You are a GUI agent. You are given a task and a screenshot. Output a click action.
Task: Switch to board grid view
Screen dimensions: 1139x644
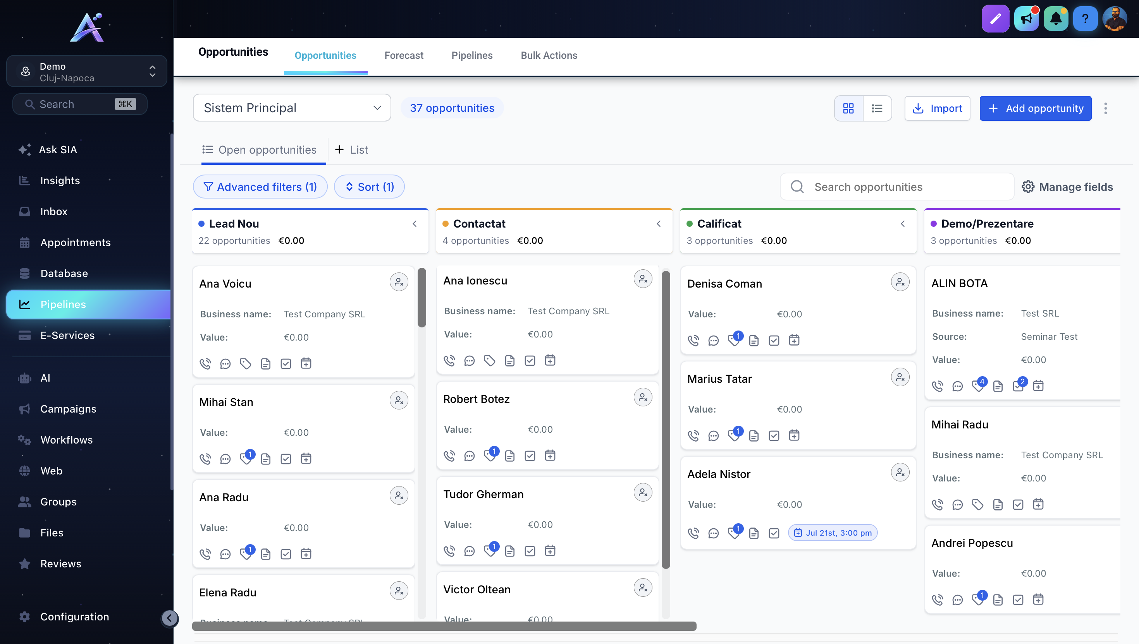[x=848, y=108]
